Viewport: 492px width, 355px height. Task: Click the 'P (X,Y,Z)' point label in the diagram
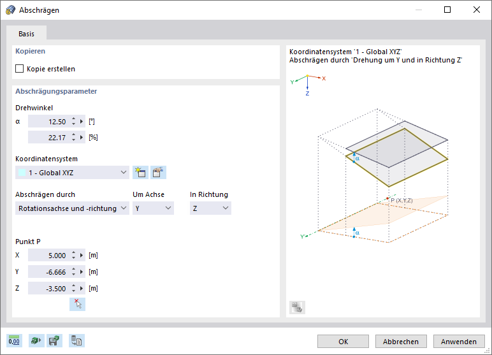tap(402, 200)
